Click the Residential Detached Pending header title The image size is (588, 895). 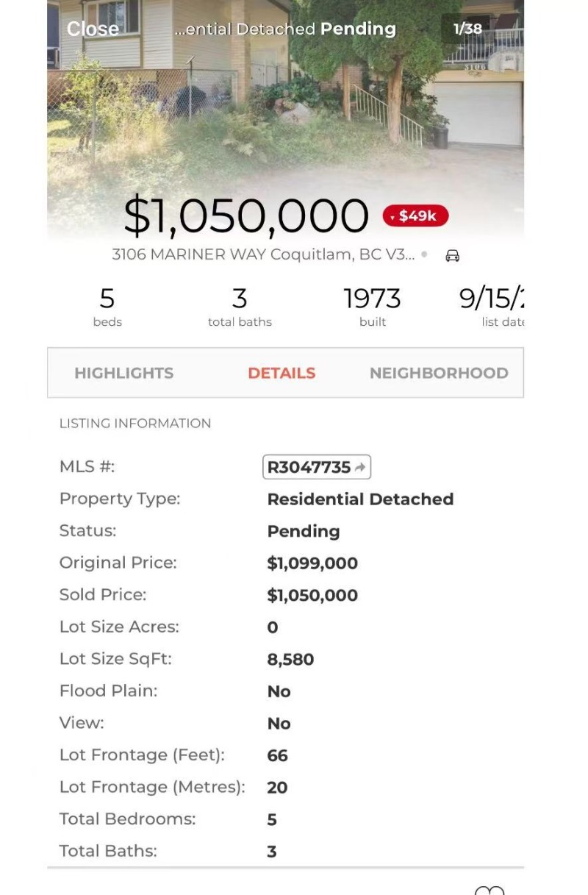point(285,29)
